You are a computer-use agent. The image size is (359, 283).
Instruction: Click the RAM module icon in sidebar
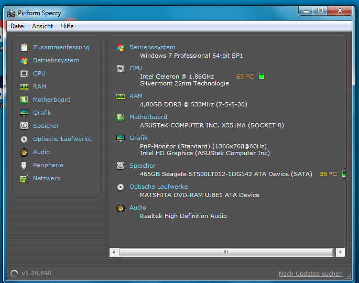(x=24, y=86)
